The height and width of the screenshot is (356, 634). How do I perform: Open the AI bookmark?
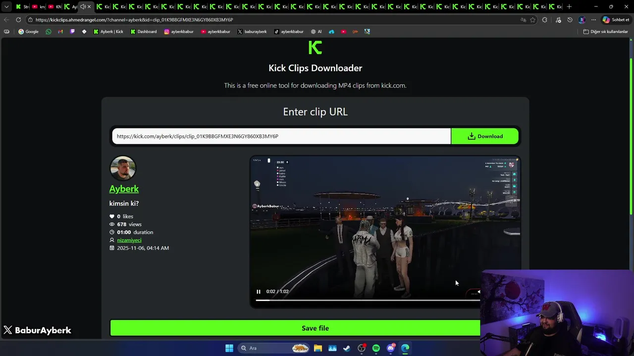coord(316,32)
